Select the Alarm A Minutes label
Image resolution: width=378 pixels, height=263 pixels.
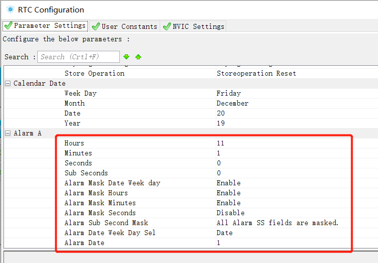[x=78, y=153]
